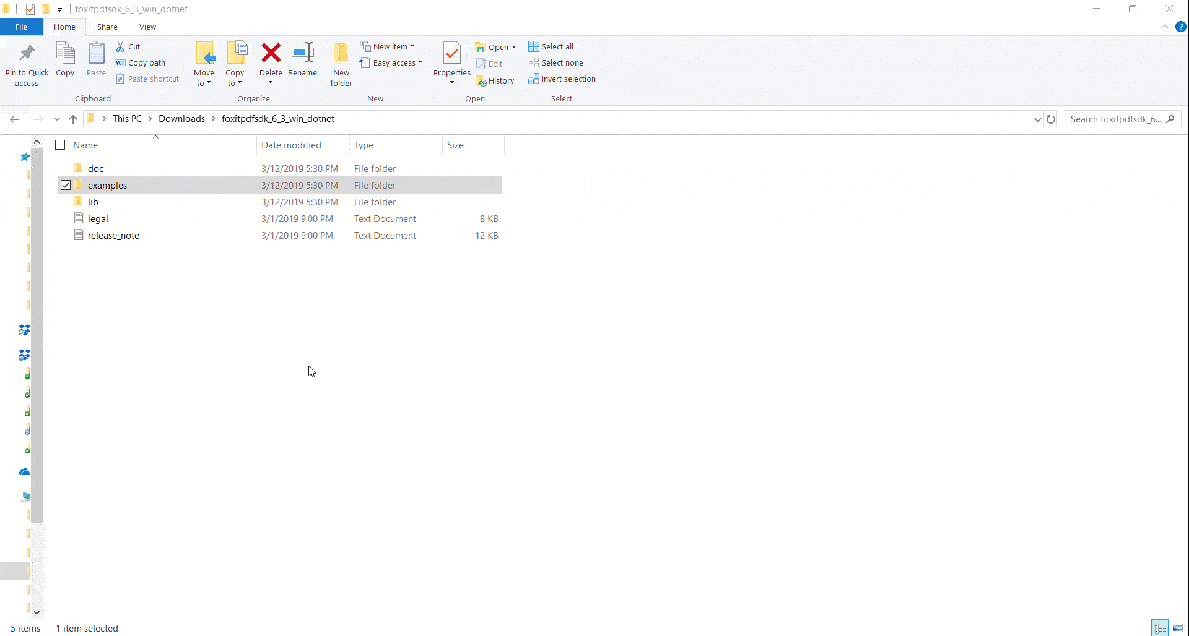The image size is (1189, 636).
Task: Click the Properties checkmark icon in title bar
Action: point(30,9)
